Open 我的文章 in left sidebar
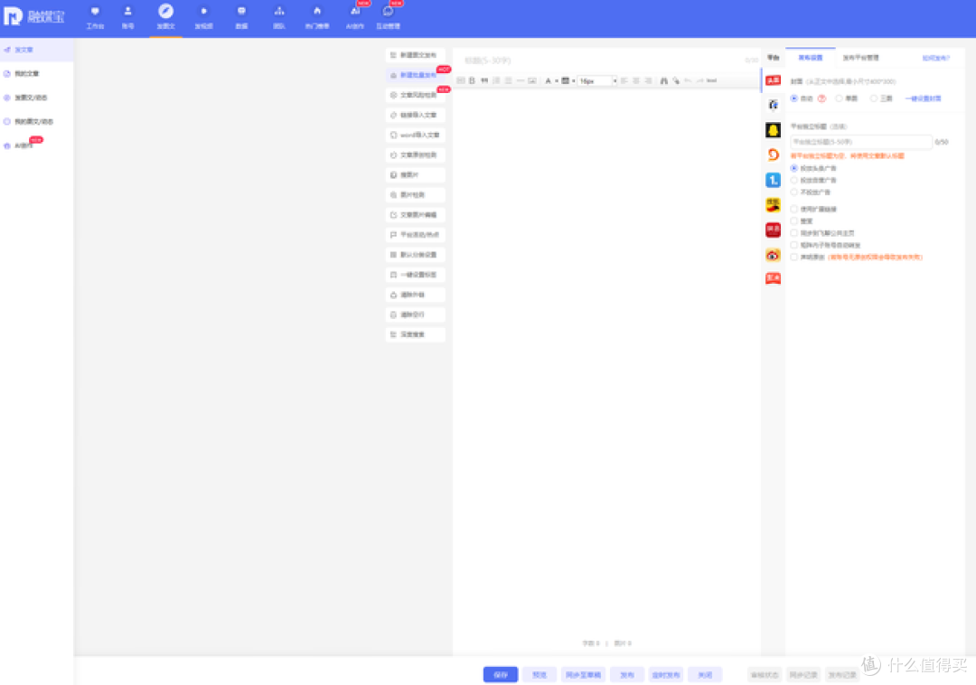The image size is (976, 685). point(37,73)
